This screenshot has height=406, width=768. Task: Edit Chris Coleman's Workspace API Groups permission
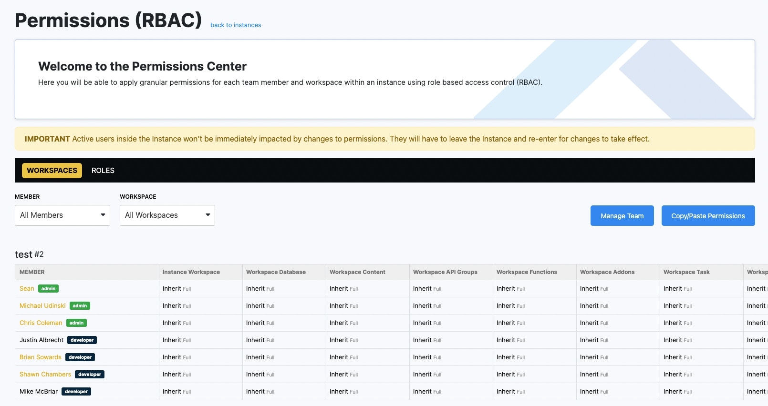point(427,323)
